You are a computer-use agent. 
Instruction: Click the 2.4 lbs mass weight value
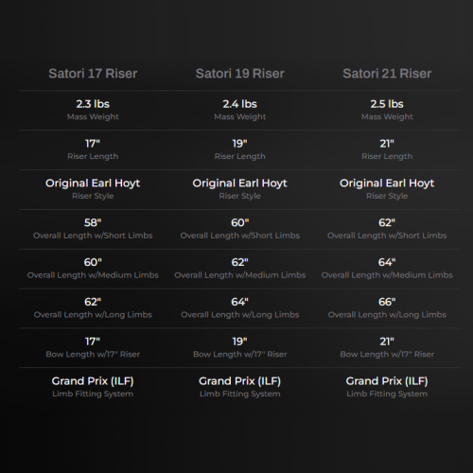point(240,104)
